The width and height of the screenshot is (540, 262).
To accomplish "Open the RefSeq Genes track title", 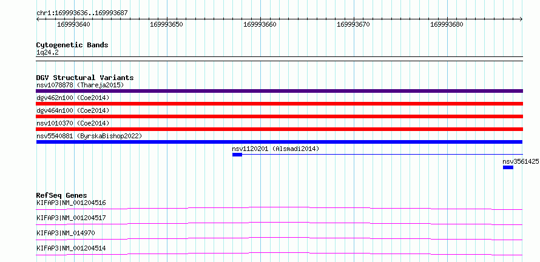I will coord(62,195).
